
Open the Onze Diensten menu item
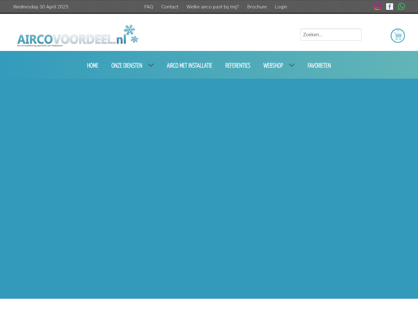127,66
